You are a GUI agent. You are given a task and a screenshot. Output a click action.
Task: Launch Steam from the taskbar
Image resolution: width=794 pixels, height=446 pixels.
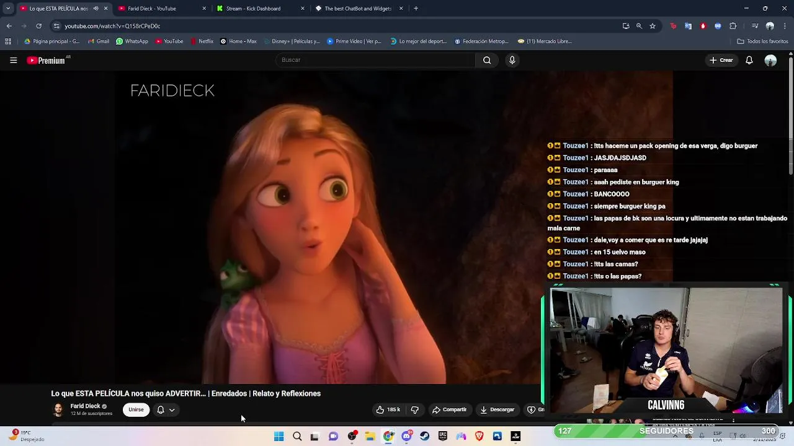click(424, 436)
